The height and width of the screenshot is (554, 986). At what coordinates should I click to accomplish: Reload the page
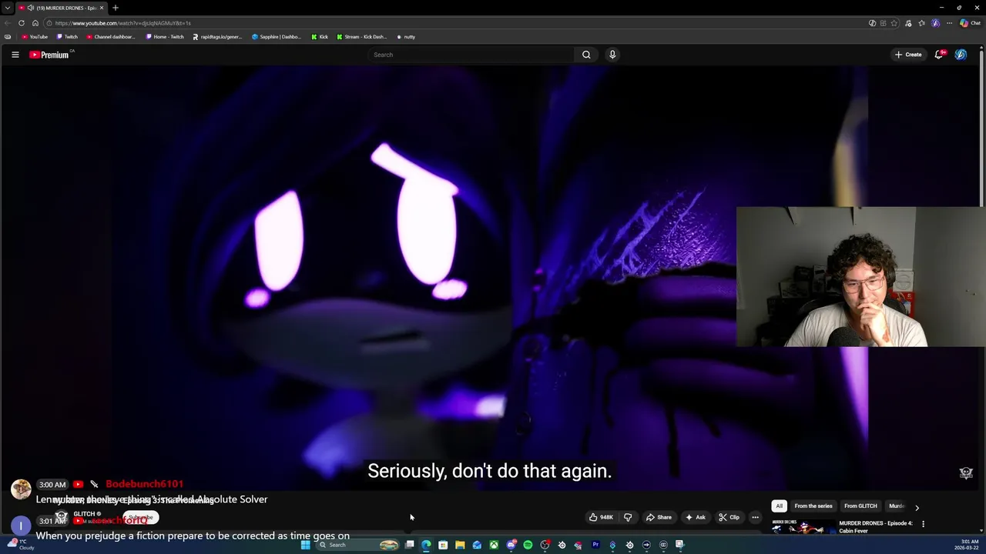pos(22,23)
